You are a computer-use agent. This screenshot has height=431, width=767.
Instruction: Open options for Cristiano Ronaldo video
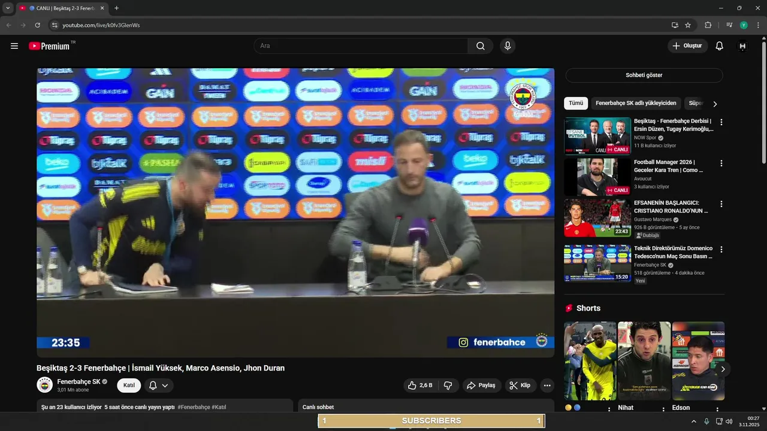(x=721, y=204)
